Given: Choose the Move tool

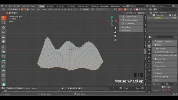Looking at the screenshot, I should point(4,27).
